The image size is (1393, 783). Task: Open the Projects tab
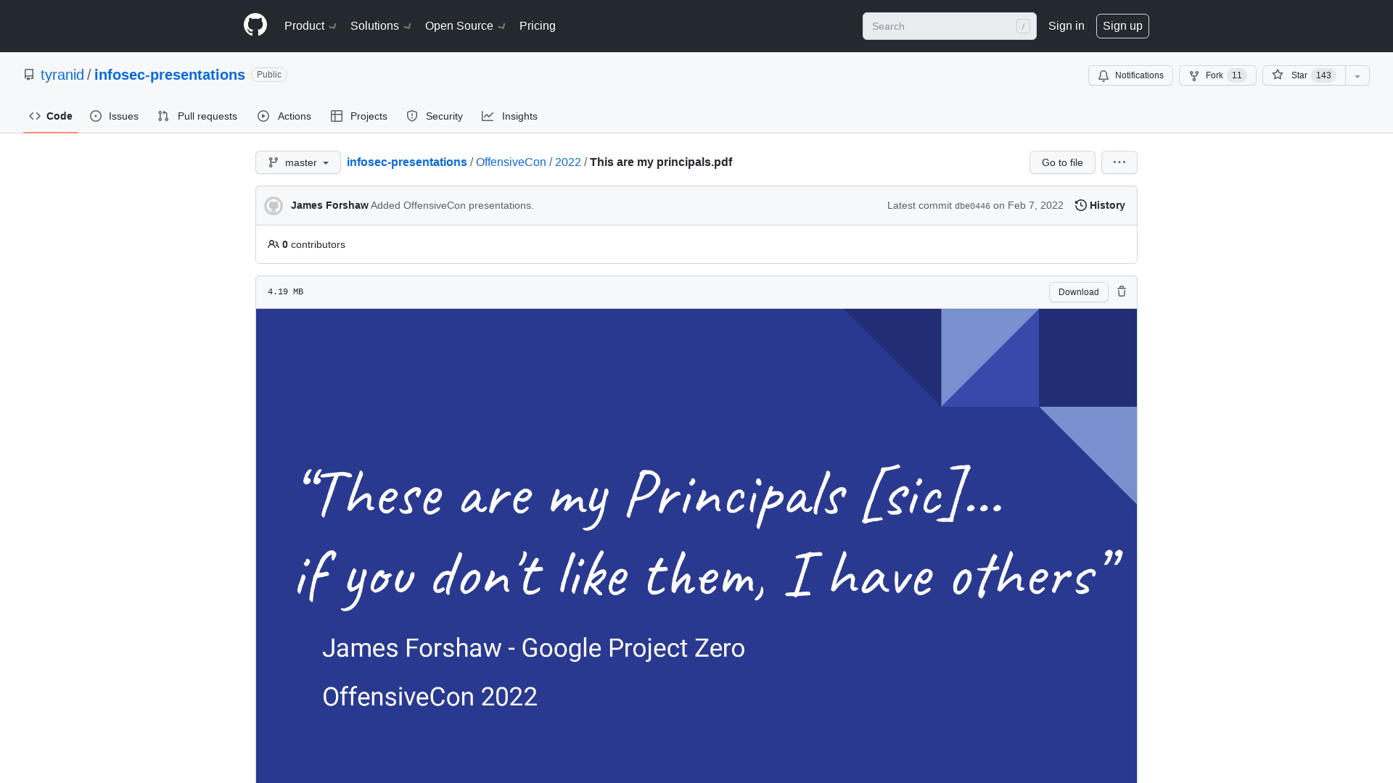(359, 116)
